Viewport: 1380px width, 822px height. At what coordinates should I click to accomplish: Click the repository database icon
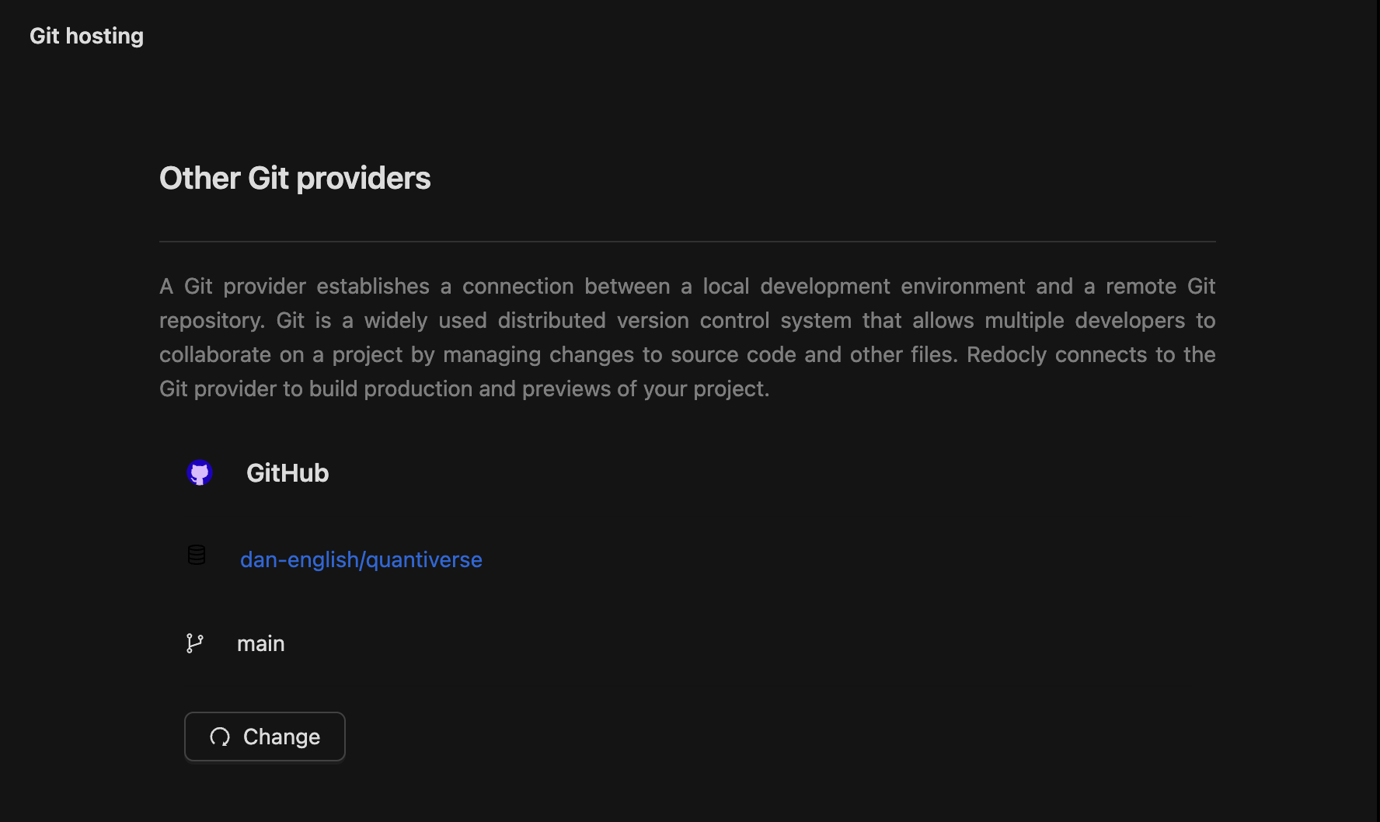pos(197,555)
